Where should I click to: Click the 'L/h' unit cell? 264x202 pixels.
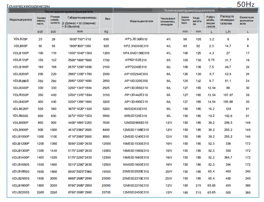228,32
